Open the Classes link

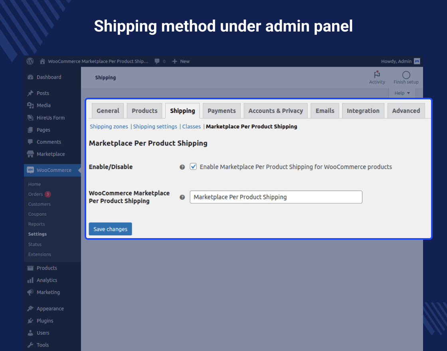point(191,126)
